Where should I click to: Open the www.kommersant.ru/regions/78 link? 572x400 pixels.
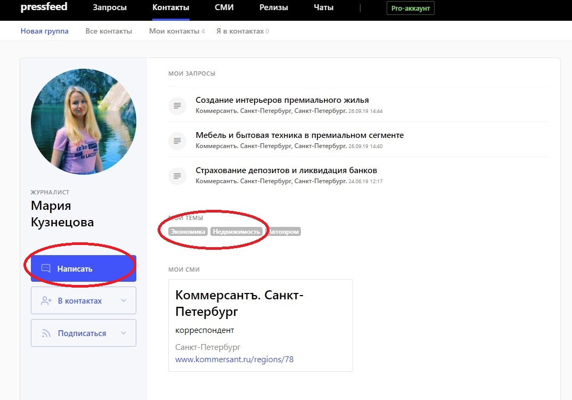coord(234,360)
